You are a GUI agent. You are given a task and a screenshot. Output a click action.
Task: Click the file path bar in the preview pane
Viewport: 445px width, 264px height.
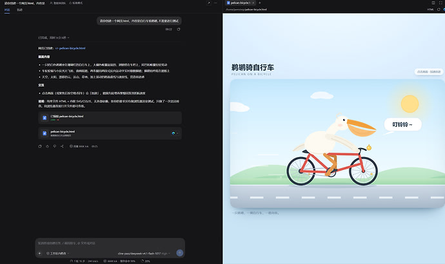point(246,10)
